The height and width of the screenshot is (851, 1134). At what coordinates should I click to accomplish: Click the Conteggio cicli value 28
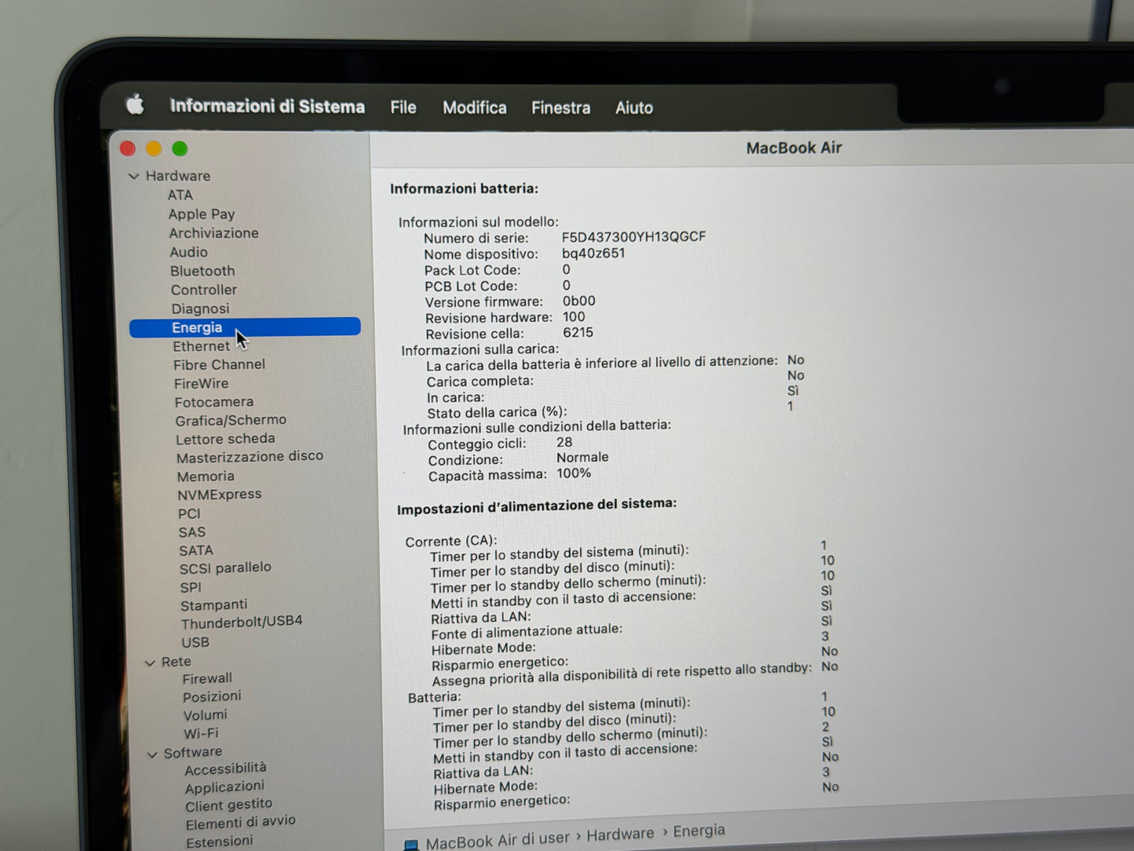(564, 443)
